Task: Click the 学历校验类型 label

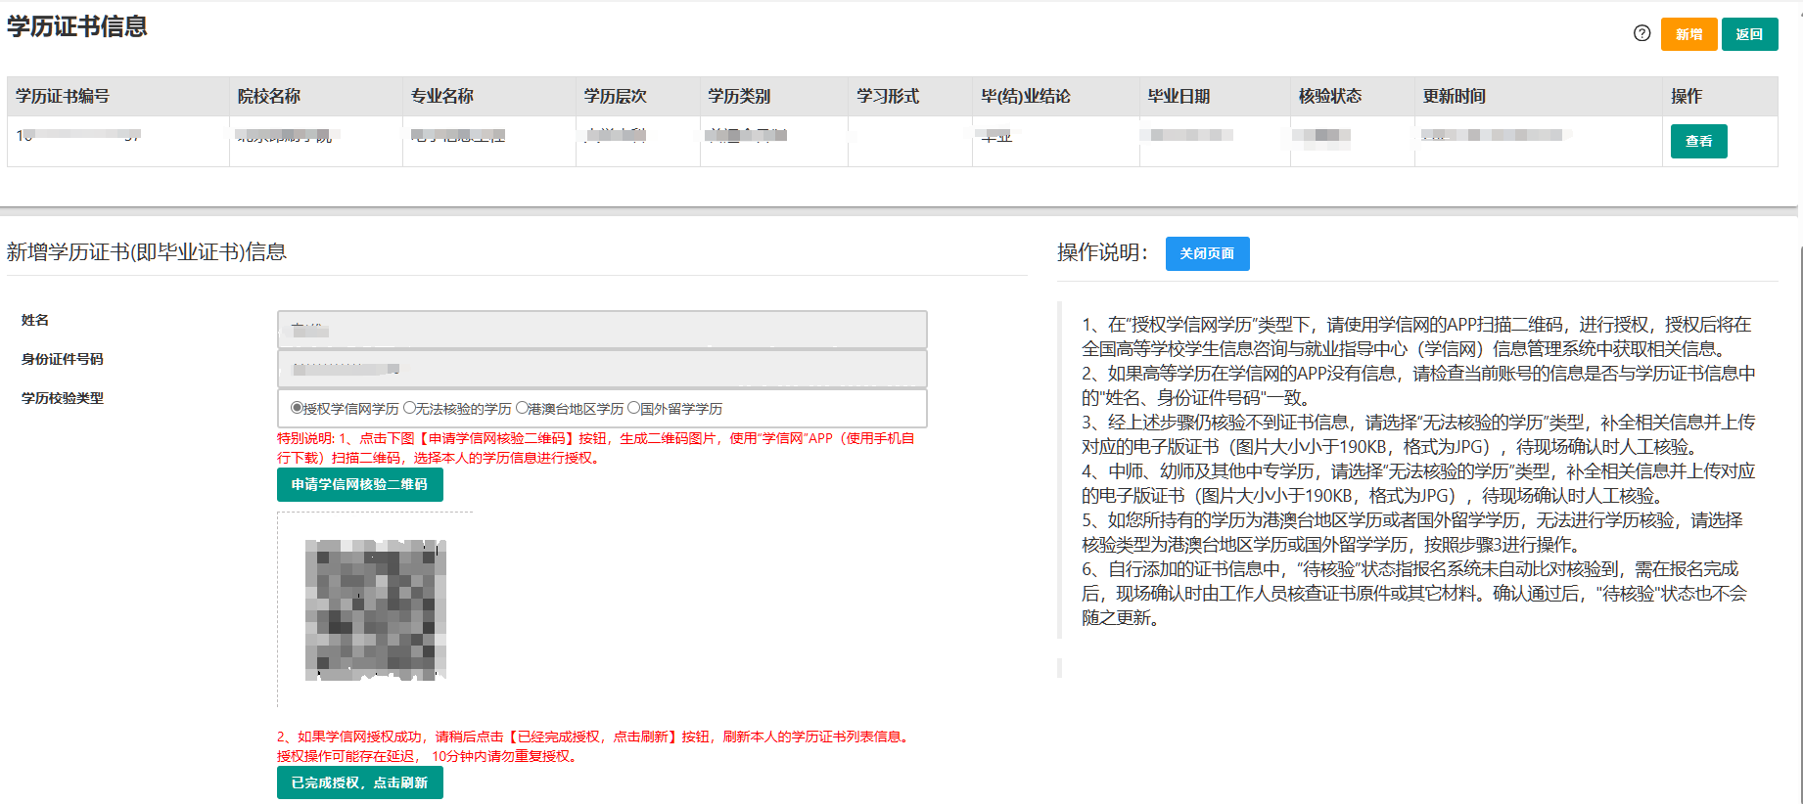Action: click(x=63, y=398)
